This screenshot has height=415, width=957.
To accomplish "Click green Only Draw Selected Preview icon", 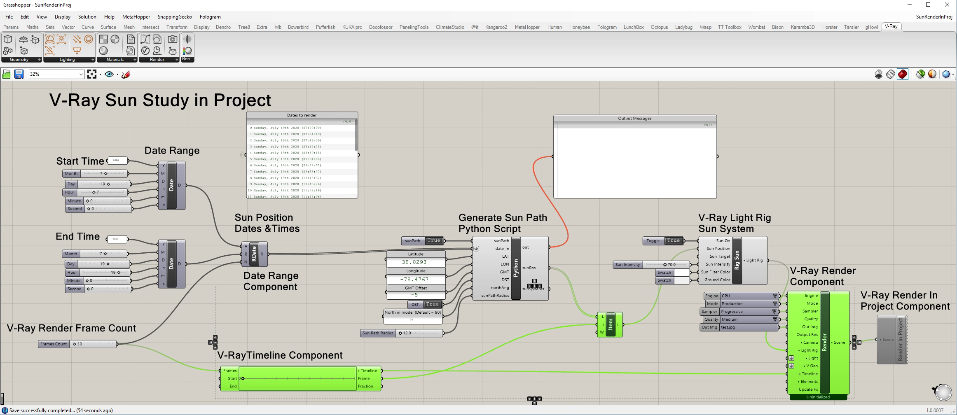I will [x=920, y=74].
